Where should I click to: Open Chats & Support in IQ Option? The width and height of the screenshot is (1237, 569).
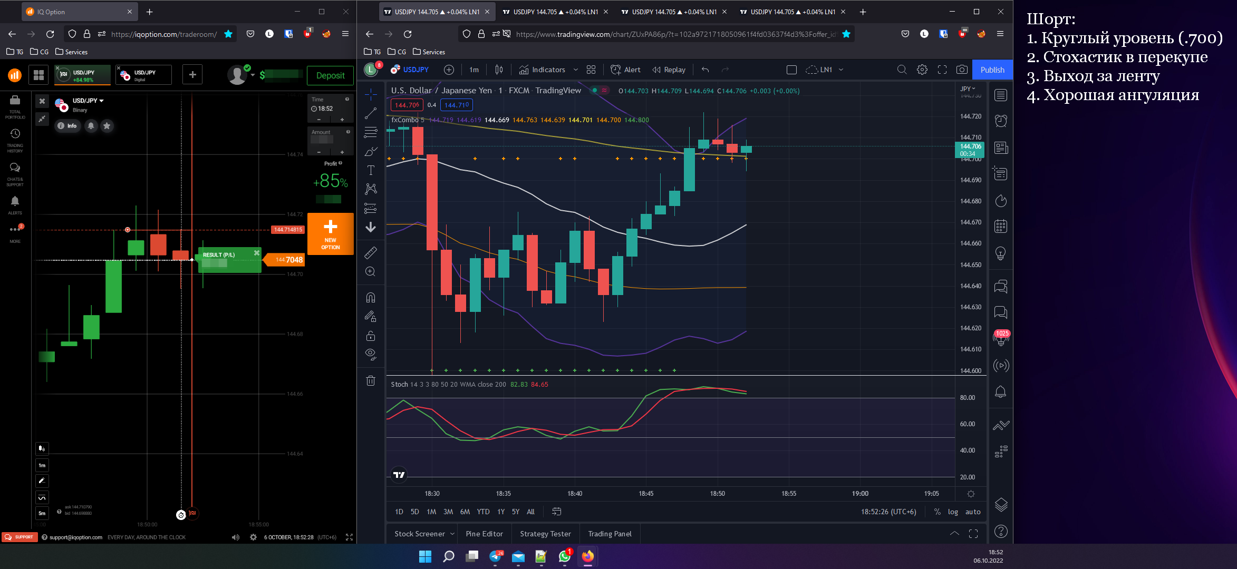[15, 174]
